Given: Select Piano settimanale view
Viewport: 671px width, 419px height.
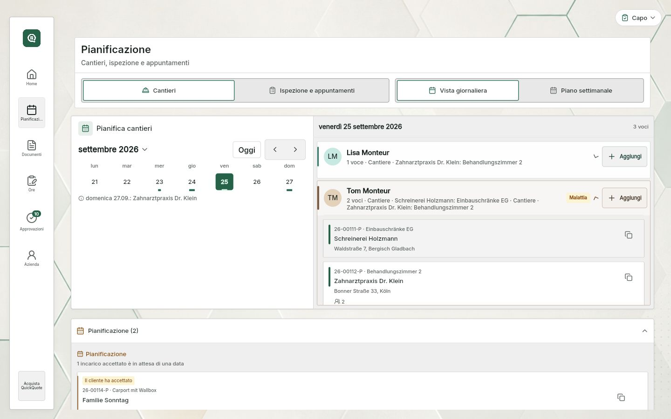Looking at the screenshot, I should coord(581,90).
